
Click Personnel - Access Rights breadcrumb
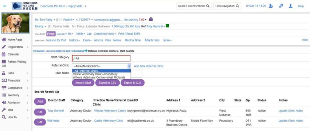pos(58,51)
